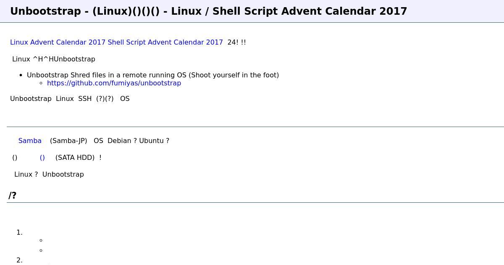Open the Shell Script Advent Calendar 2017 link
Screen dimensions: 504x265
(165, 42)
